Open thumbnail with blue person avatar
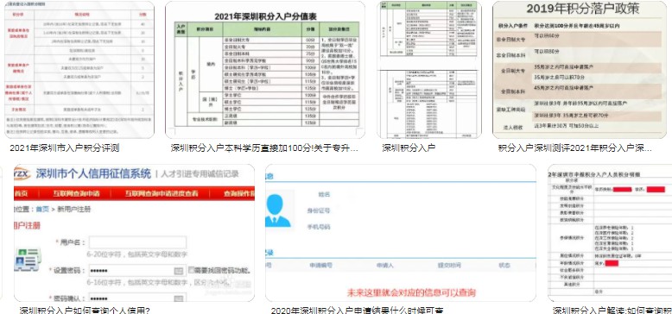 [400, 233]
